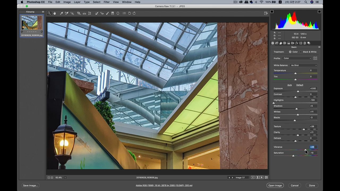This screenshot has width=340, height=191.
Task: Open the Layer menu
Action: pos(77,2)
